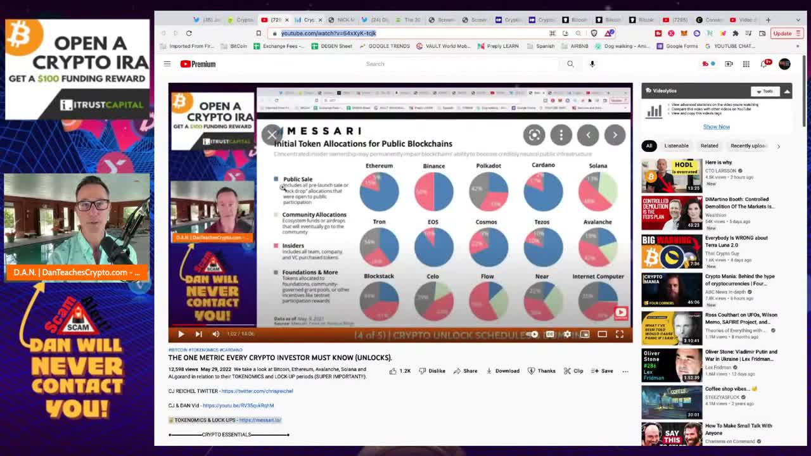The height and width of the screenshot is (456, 811).
Task: Enter fullscreen mode in the player
Action: 620,334
